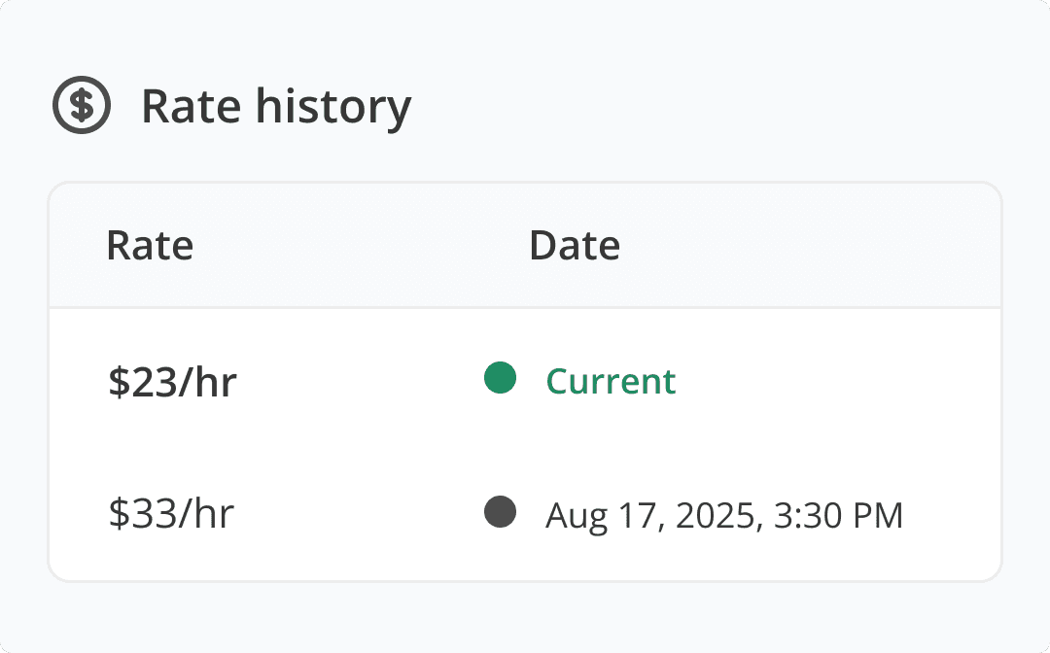Click the 3:30 PM time text
The image size is (1050, 653).
point(838,516)
